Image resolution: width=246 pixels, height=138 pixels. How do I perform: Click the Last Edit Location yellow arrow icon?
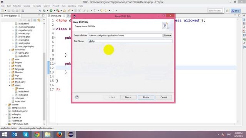point(101,11)
